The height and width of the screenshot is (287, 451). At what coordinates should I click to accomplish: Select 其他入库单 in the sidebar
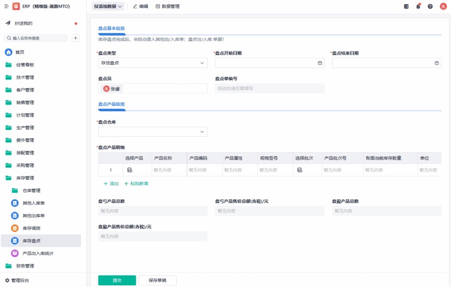coord(34,203)
